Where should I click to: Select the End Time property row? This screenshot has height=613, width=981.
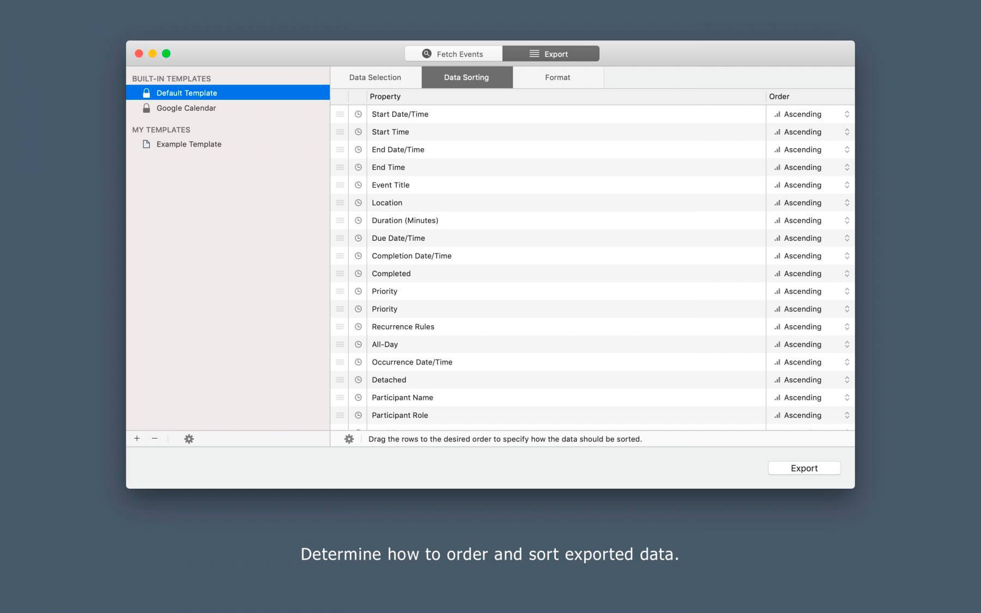click(592, 167)
